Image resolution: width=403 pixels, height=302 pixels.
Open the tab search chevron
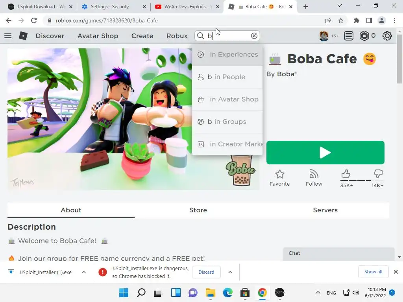click(340, 6)
